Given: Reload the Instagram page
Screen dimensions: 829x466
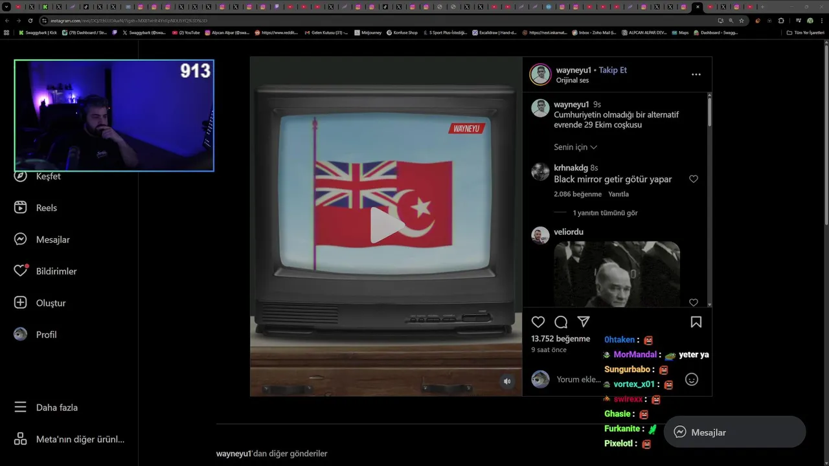Looking at the screenshot, I should (30, 21).
